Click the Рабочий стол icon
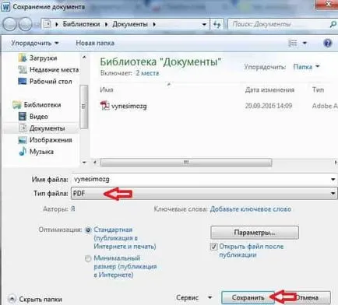 (x=23, y=82)
